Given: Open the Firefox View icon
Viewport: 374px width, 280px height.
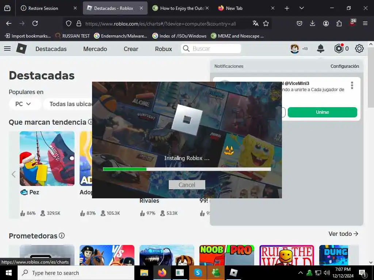Looking at the screenshot, I should 7,8.
